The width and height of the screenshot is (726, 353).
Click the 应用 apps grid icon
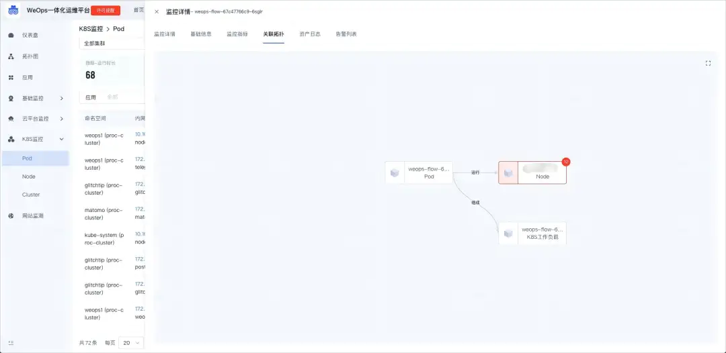[11, 78]
